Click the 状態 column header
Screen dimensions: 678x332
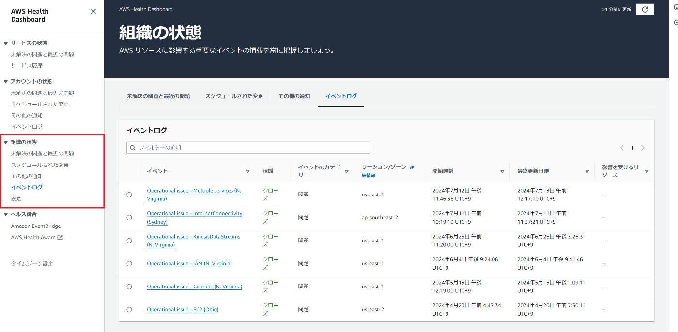268,171
